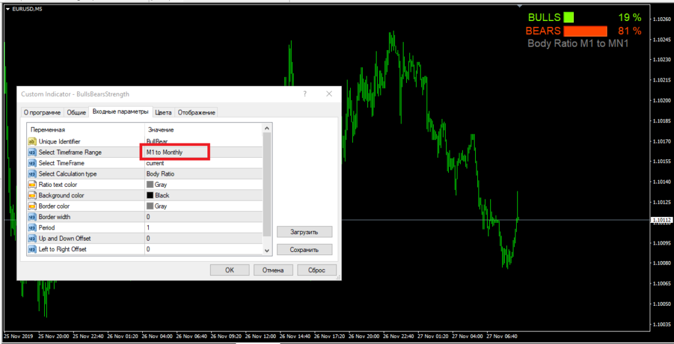The height and width of the screenshot is (344, 674).
Task: Click the icon beside Unique Identifier
Action: (32, 141)
